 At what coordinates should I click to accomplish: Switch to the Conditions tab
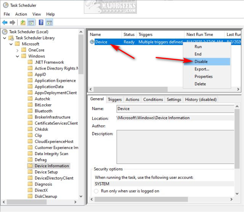click(x=153, y=99)
